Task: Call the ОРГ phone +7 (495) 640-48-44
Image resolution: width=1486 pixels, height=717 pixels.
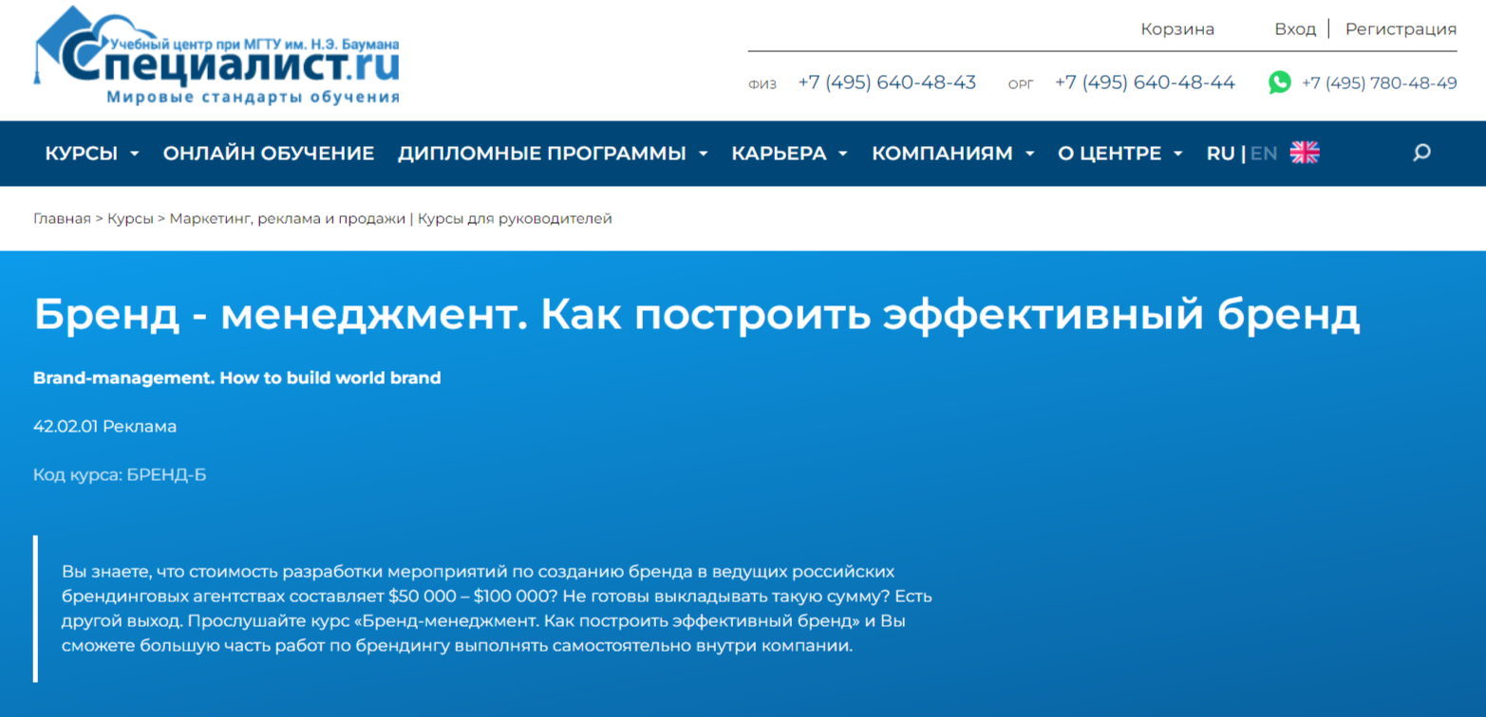Action: pos(1145,83)
